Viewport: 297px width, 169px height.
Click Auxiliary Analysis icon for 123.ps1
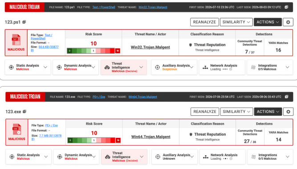click(157, 67)
